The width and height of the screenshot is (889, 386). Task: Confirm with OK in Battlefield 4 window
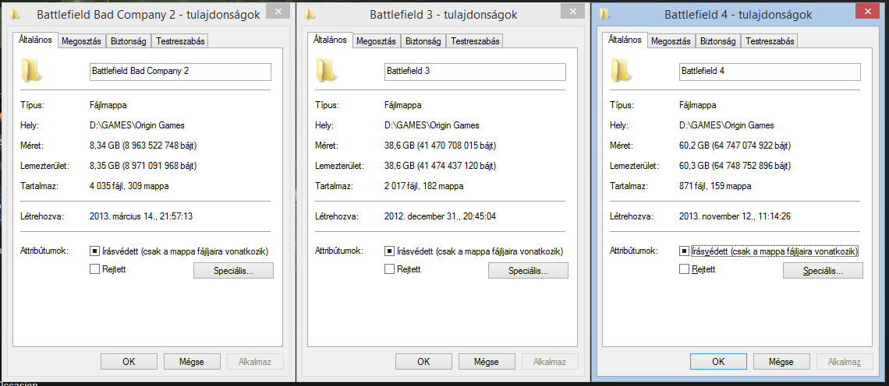(718, 361)
